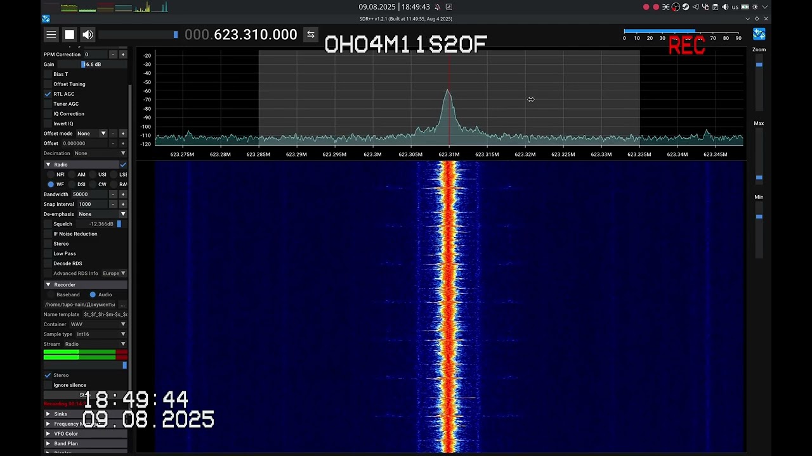Click the notification bell in top bar

(x=437, y=7)
